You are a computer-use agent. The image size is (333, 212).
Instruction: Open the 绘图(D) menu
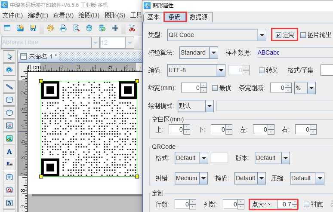(89, 15)
